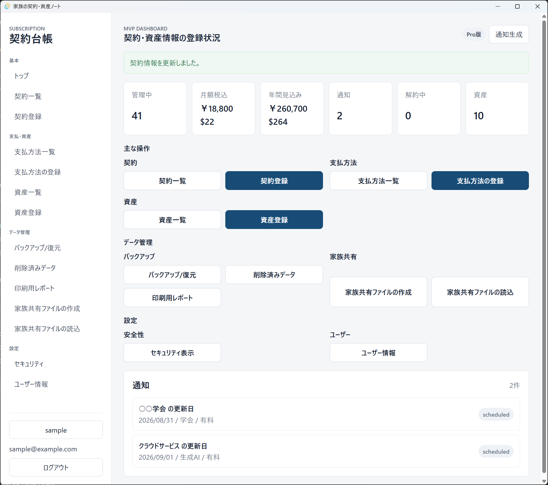548x485 pixels.
Task: Click the 管理中 41 summary card
Action: [155, 109]
